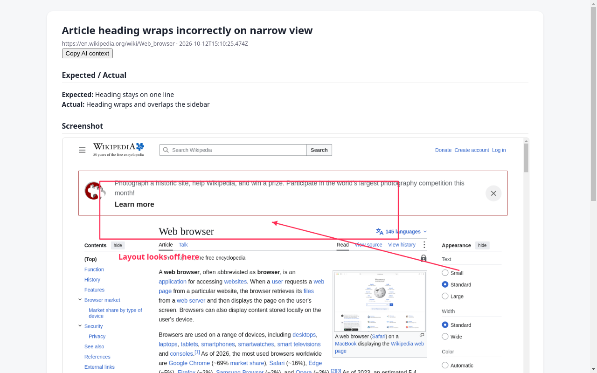The height and width of the screenshot is (373, 597).
Task: Switch to the Article tab
Action: click(166, 245)
